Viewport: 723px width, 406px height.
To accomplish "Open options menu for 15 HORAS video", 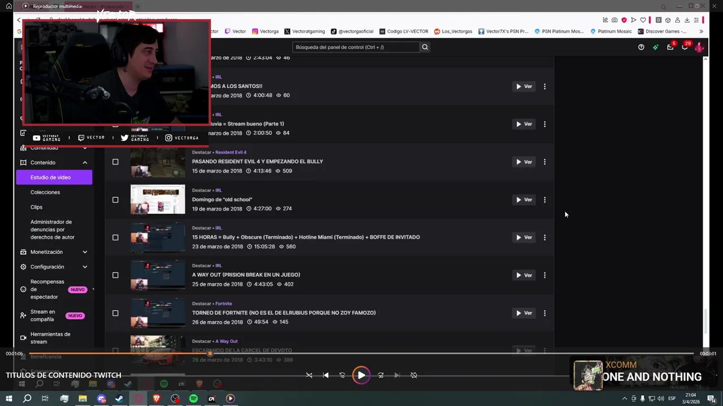I will pyautogui.click(x=545, y=237).
